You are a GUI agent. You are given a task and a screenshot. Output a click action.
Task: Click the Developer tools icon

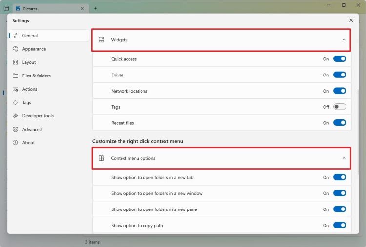pos(16,116)
